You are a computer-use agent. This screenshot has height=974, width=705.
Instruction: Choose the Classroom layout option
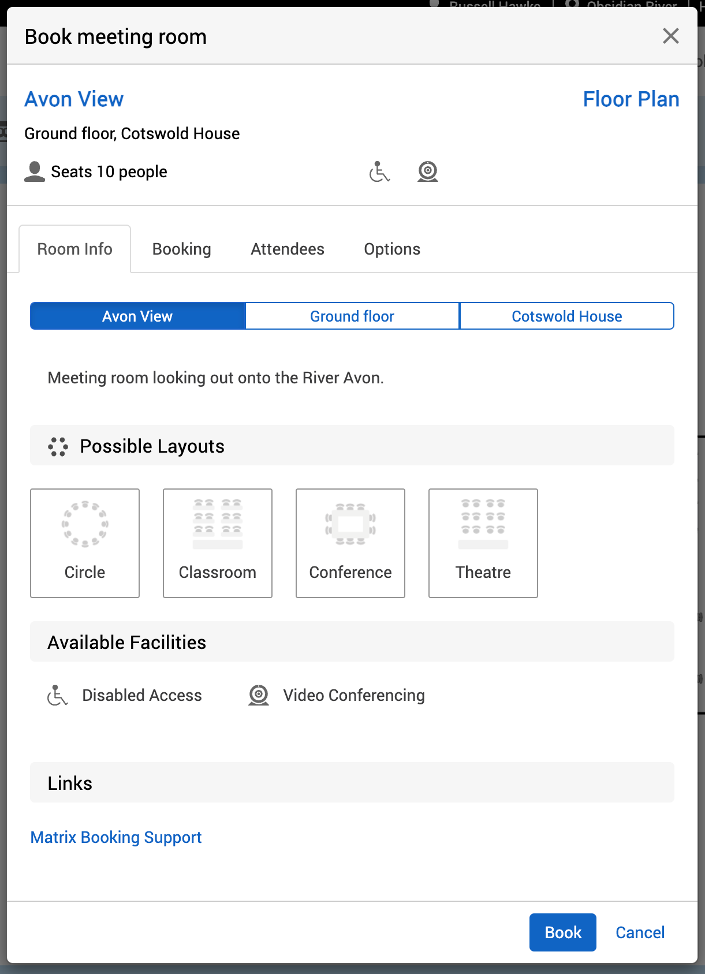(x=218, y=543)
